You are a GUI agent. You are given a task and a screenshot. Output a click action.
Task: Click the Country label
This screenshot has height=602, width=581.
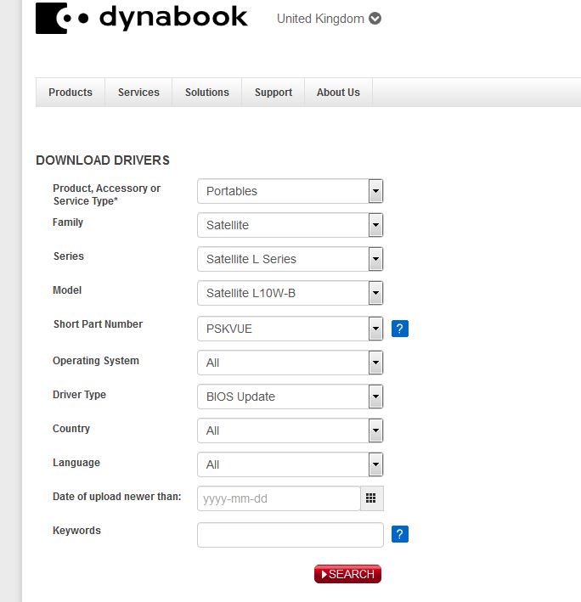pyautogui.click(x=71, y=429)
